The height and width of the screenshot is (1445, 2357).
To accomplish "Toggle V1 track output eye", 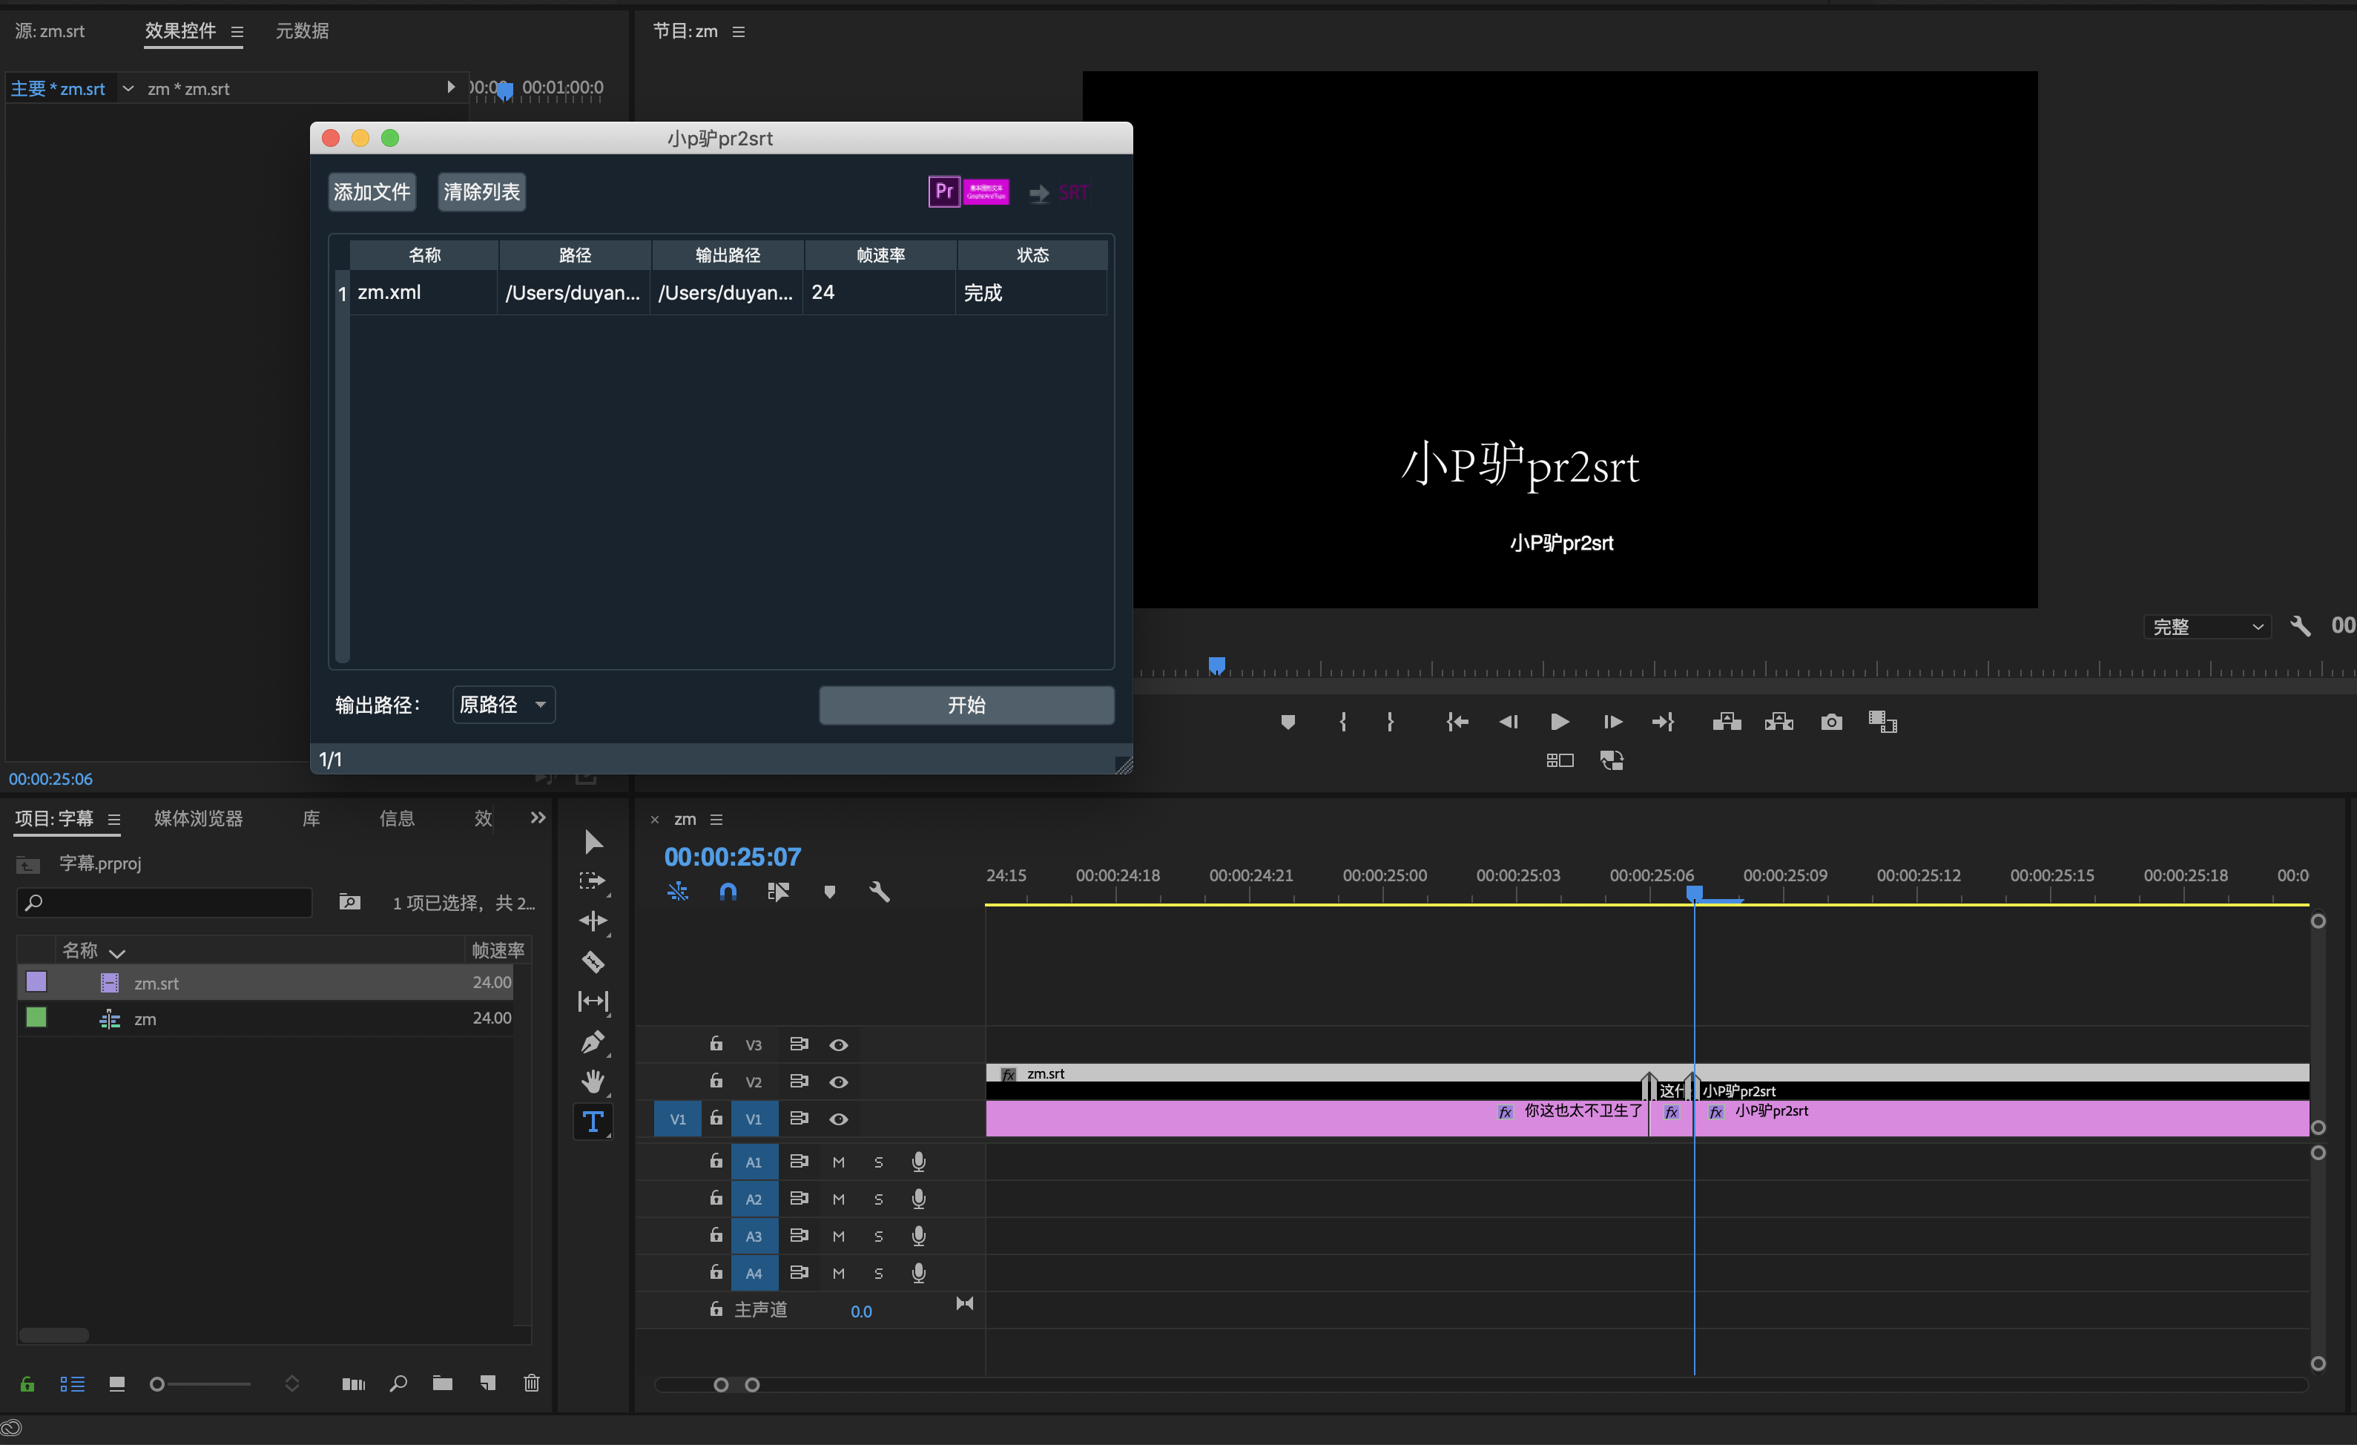I will pos(839,1119).
